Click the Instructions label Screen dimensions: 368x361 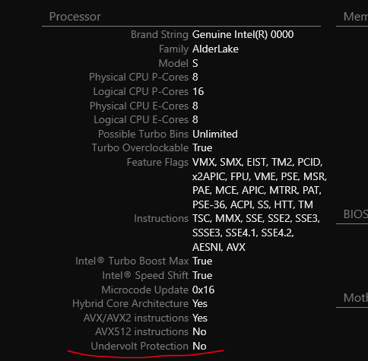[x=161, y=218]
